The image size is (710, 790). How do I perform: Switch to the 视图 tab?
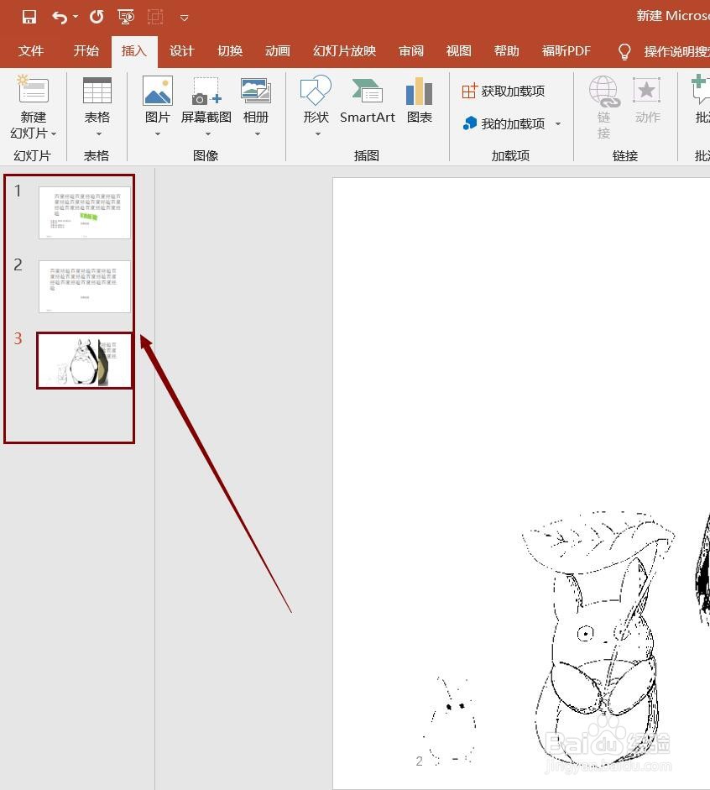click(459, 51)
